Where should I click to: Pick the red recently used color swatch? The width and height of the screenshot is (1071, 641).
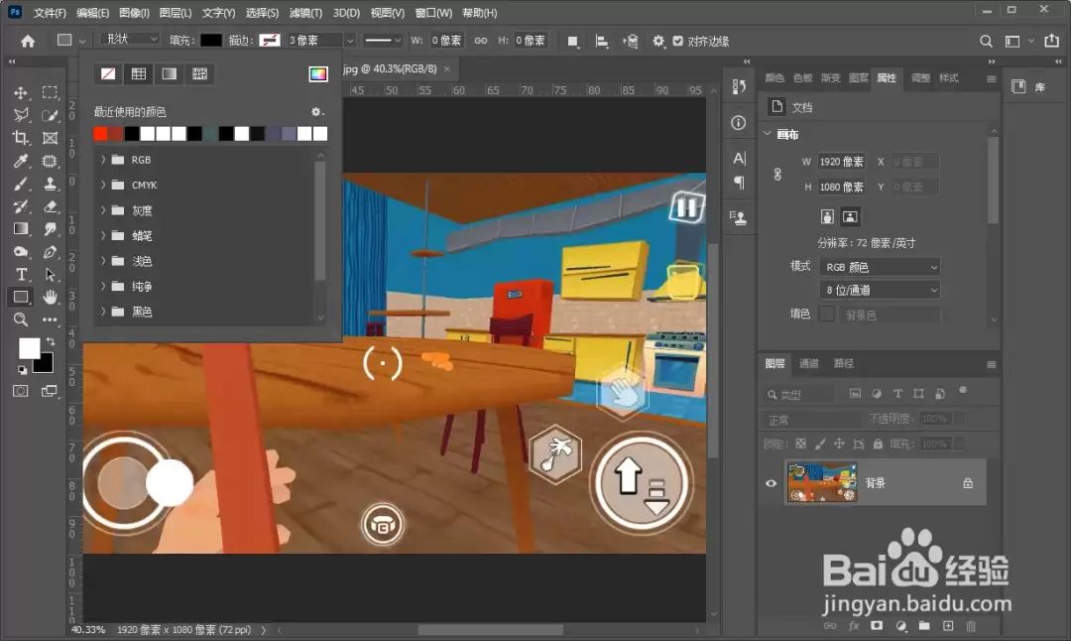[x=100, y=134]
